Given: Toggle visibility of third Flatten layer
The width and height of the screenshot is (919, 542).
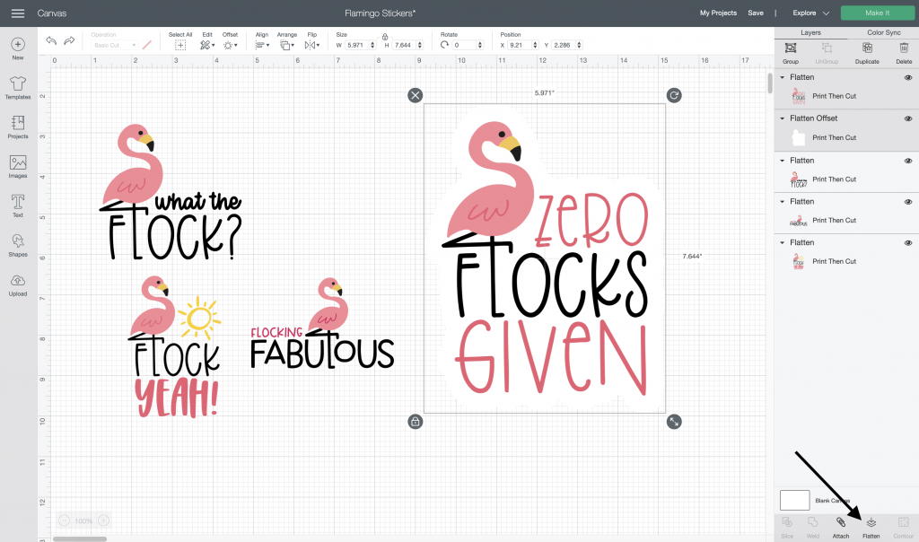Looking at the screenshot, I should point(908,161).
